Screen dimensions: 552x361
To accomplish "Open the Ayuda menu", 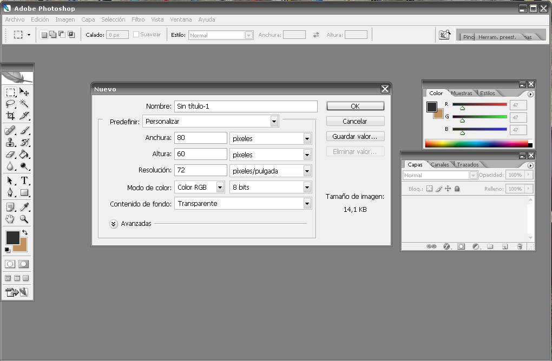I will point(207,19).
